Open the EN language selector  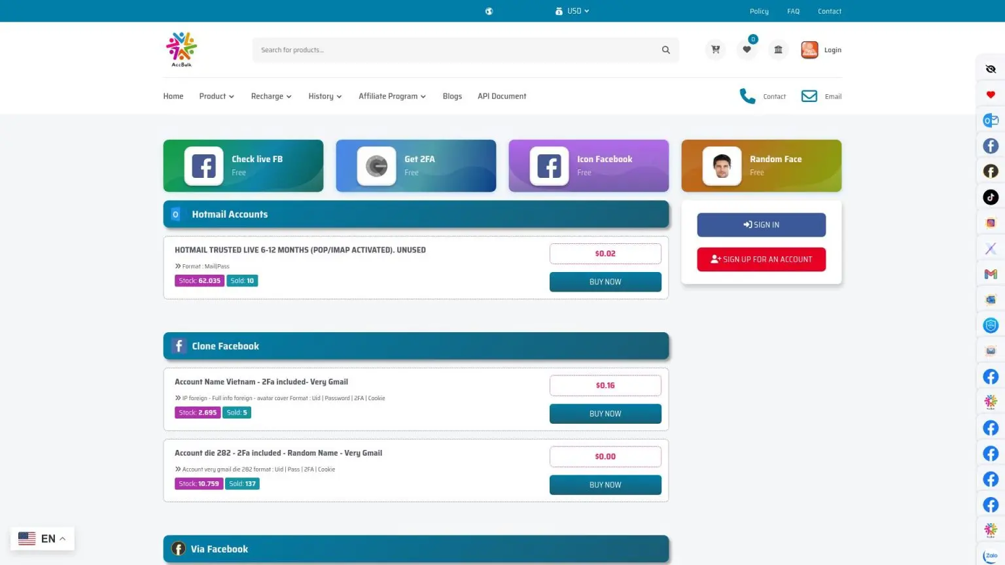point(43,539)
